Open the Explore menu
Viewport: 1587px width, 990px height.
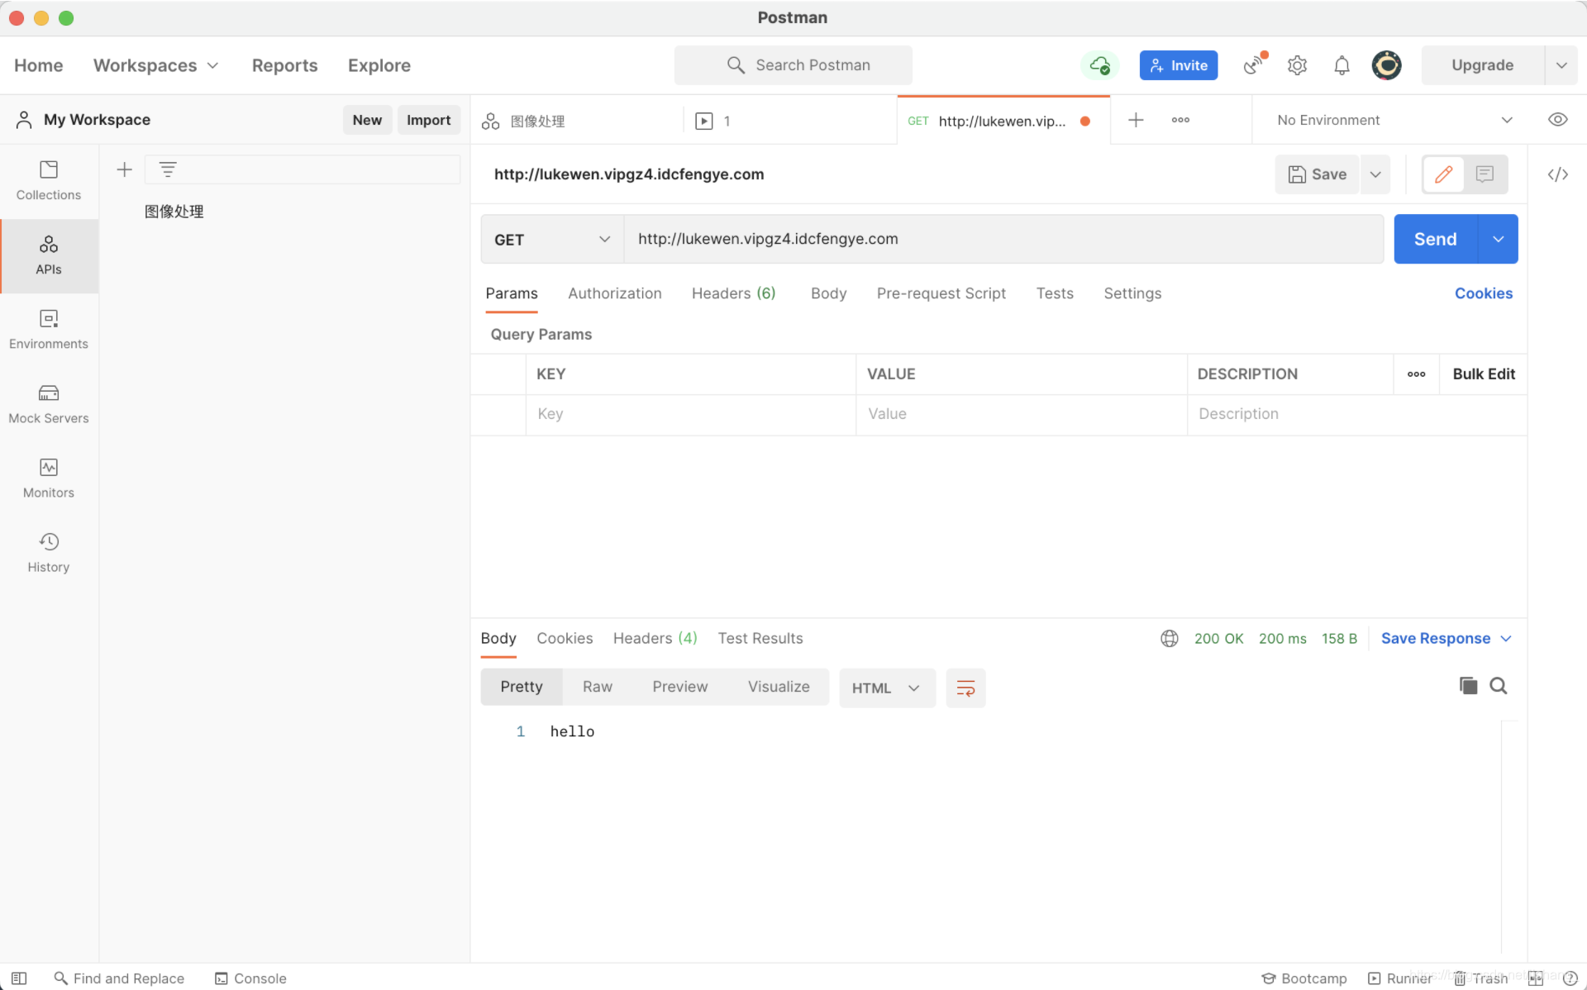click(379, 65)
